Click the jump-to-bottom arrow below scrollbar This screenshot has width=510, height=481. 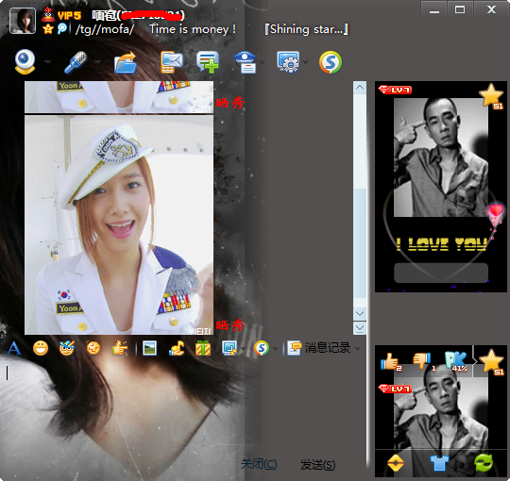click(x=360, y=328)
